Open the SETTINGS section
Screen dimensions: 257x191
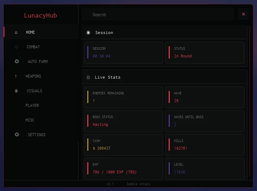pos(41,135)
